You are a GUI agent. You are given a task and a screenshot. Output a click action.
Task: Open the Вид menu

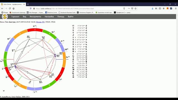tap(24, 17)
